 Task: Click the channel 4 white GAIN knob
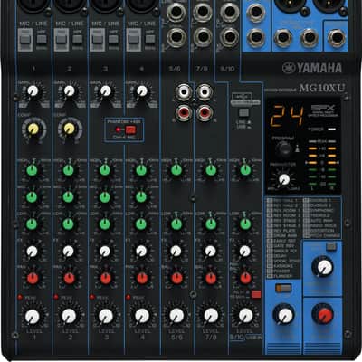pos(141,90)
